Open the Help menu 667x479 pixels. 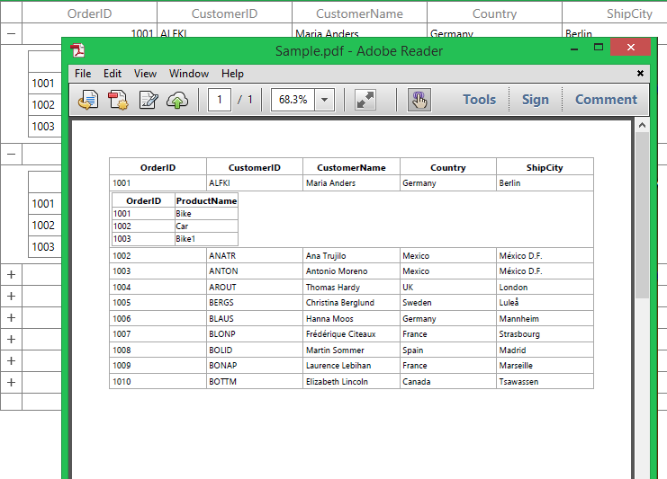pos(232,74)
